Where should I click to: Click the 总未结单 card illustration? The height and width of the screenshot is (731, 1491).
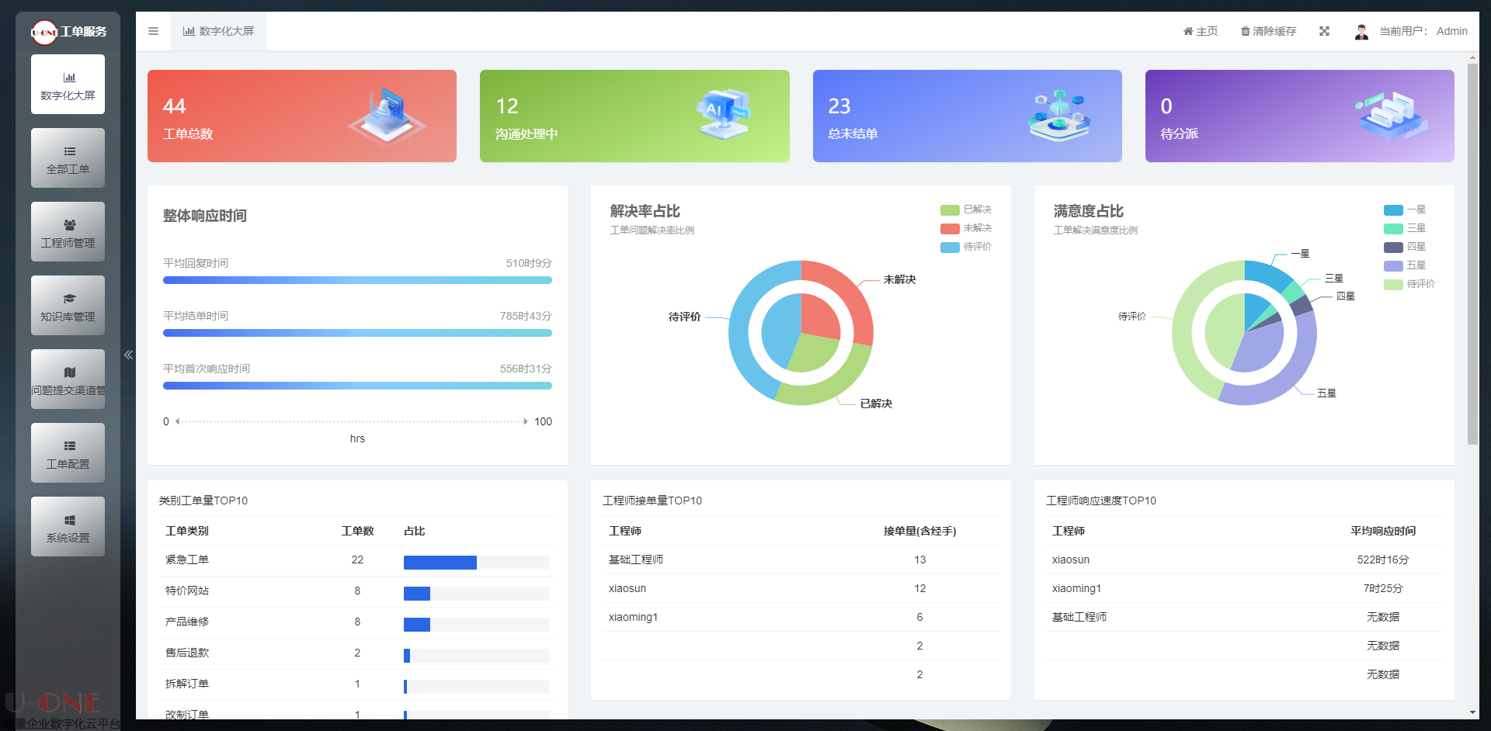pos(1059,116)
